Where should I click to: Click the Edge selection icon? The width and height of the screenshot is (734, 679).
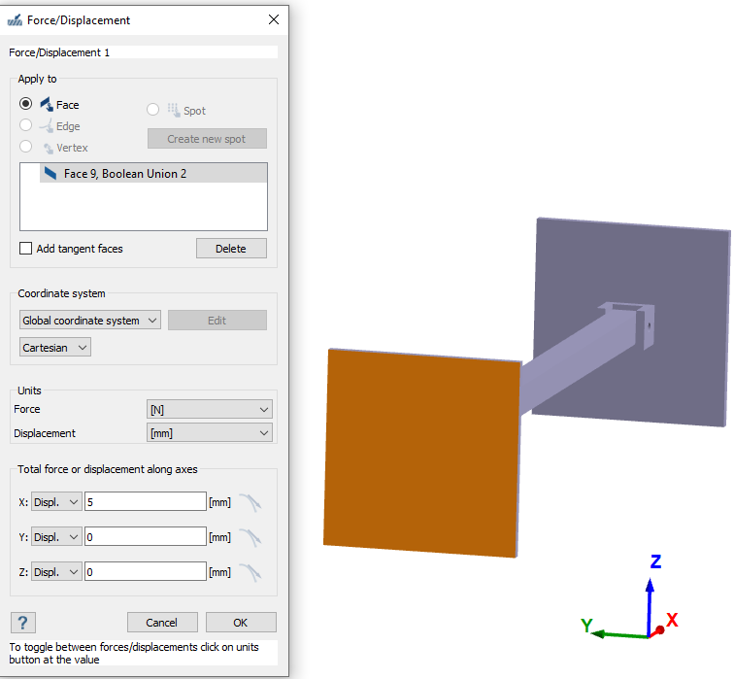[47, 125]
